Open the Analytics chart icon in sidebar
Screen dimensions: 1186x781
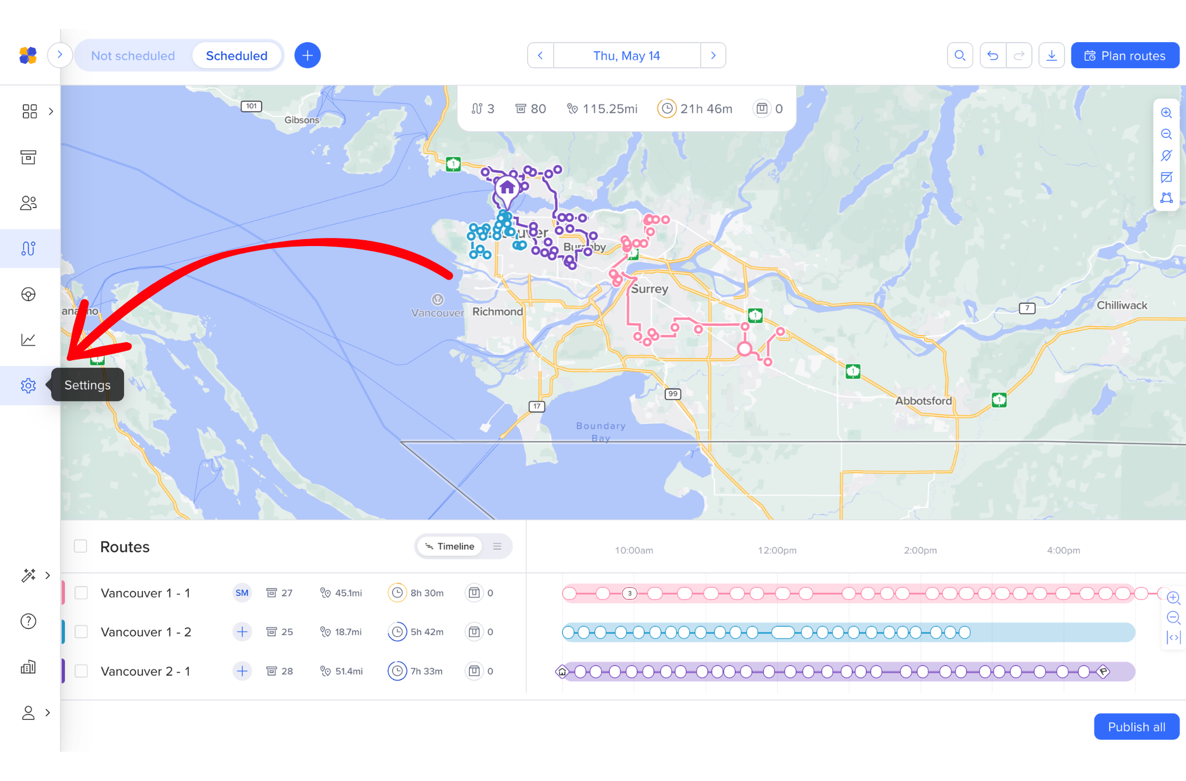(x=28, y=340)
